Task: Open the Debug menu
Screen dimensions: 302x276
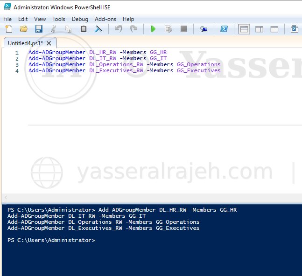Action: (x=80, y=19)
